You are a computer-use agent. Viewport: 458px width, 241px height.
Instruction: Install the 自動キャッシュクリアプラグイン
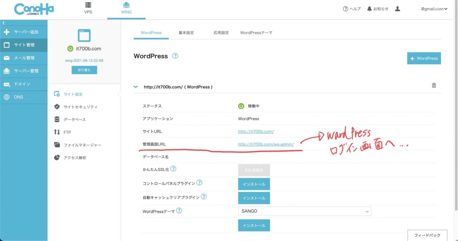click(x=254, y=198)
